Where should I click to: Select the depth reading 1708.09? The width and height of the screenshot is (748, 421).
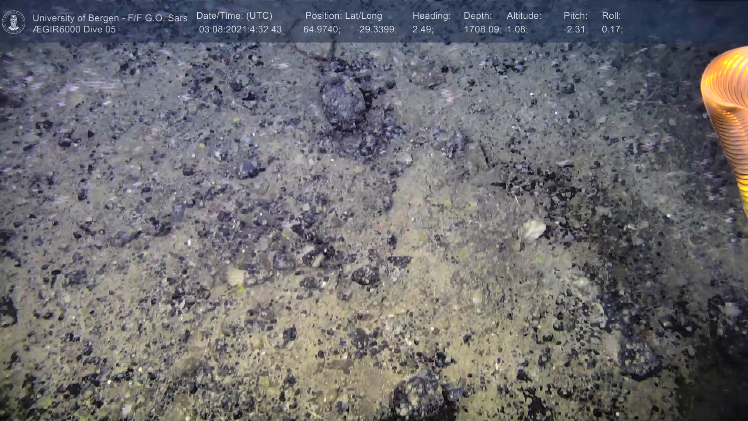coord(482,30)
